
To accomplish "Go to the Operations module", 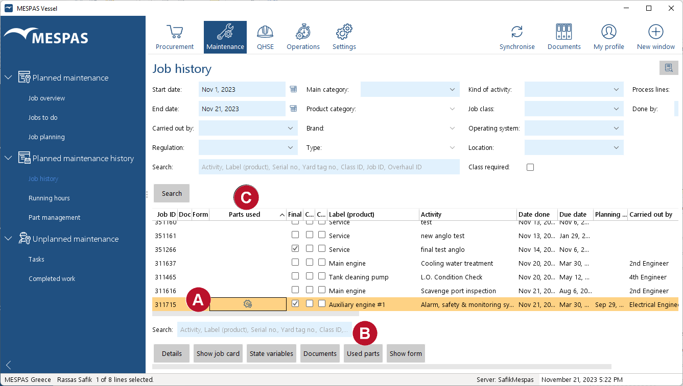I will 303,37.
